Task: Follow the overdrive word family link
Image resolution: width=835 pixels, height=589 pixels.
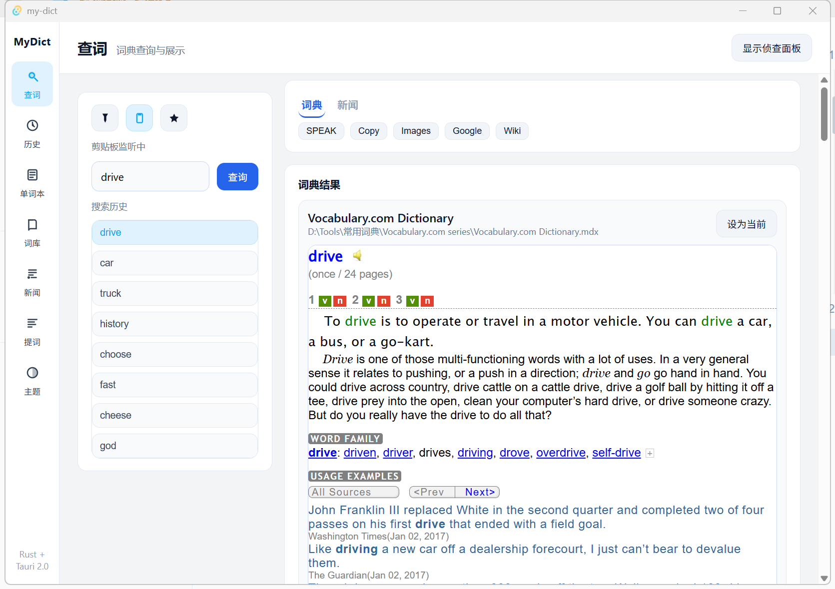Action: [561, 453]
